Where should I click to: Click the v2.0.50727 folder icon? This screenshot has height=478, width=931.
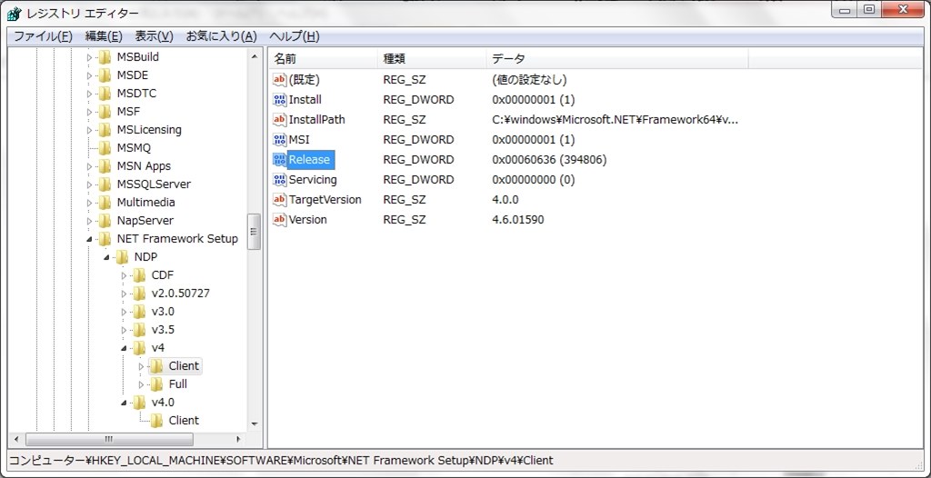(x=139, y=294)
